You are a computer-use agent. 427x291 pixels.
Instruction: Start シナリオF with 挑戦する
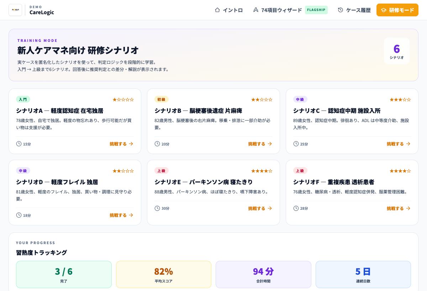(x=399, y=208)
